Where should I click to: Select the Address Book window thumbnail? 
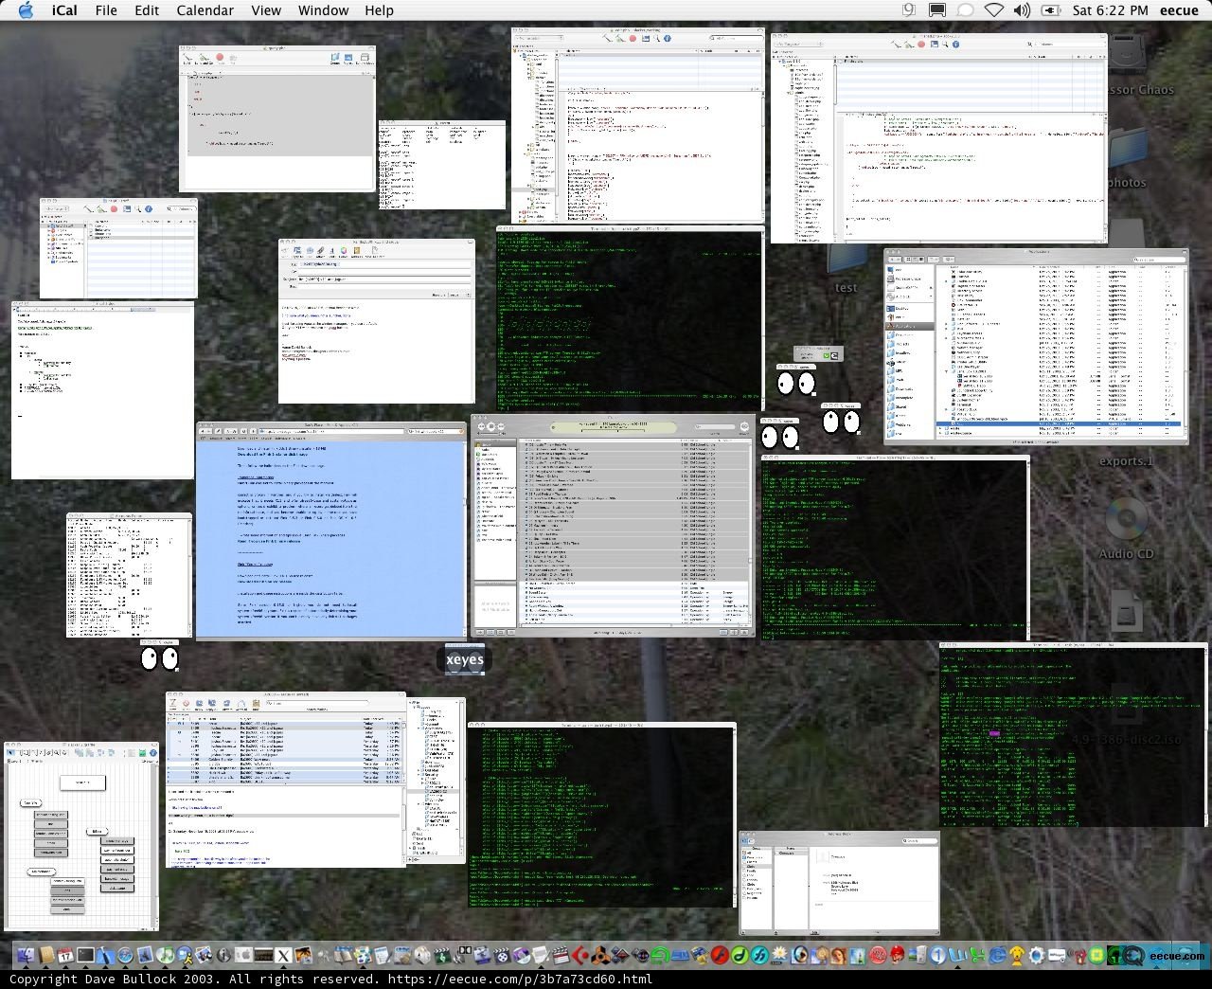click(x=840, y=883)
